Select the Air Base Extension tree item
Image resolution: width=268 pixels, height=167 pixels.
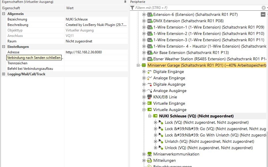click(x=191, y=52)
